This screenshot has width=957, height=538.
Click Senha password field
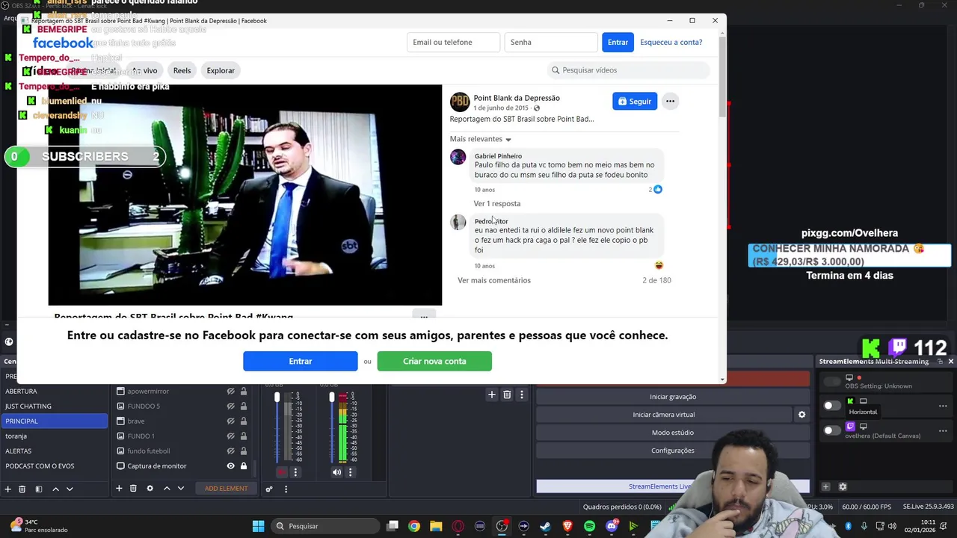point(551,42)
